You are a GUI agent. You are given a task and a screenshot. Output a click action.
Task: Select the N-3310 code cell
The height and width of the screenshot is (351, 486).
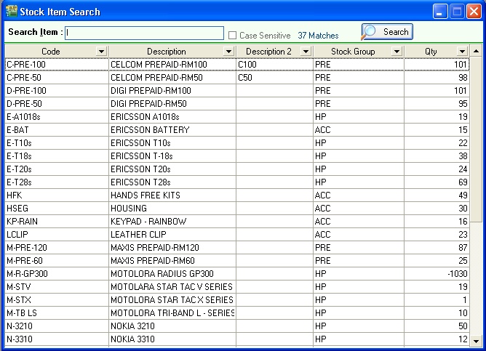(x=57, y=339)
